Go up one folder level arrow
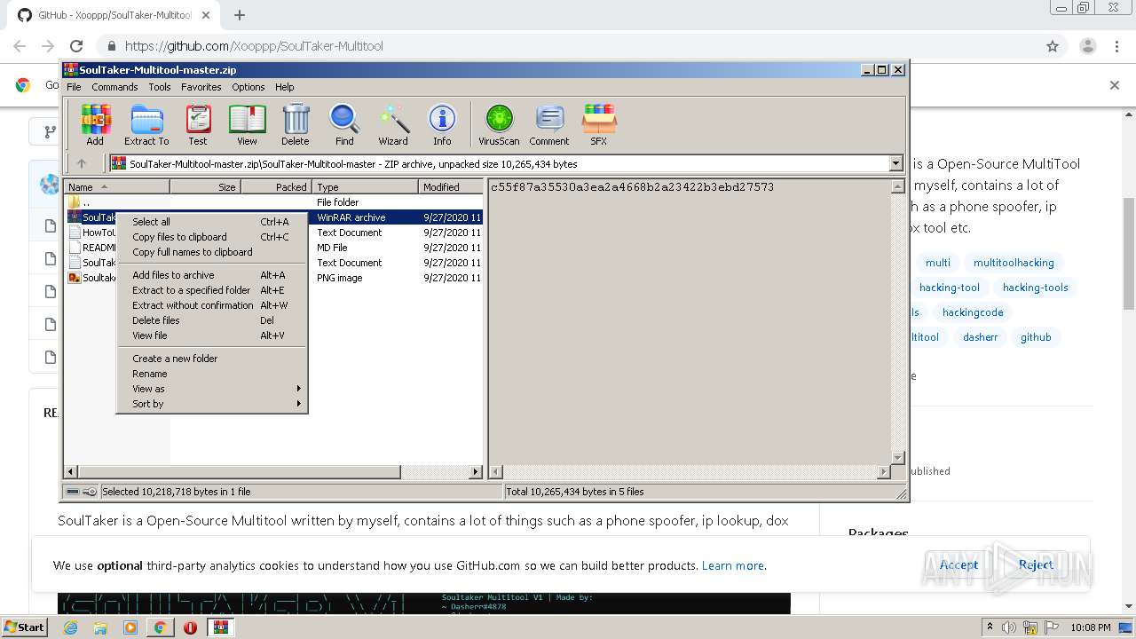This screenshot has height=639, width=1136. (82, 163)
